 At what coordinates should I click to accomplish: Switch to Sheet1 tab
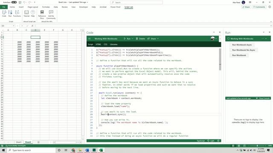tap(19, 142)
